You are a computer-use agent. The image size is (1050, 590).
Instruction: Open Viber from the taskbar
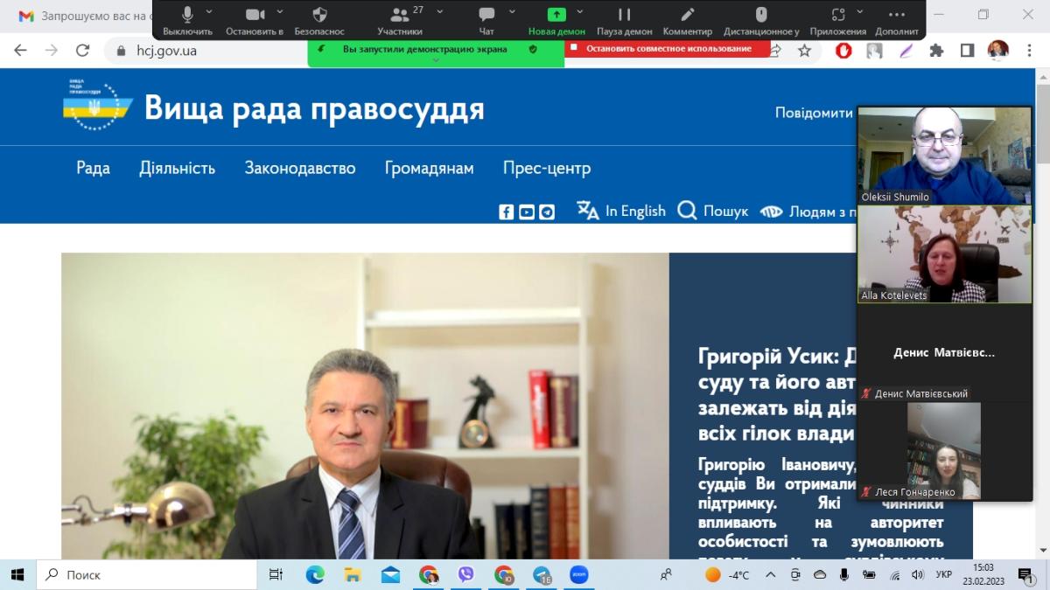(465, 574)
